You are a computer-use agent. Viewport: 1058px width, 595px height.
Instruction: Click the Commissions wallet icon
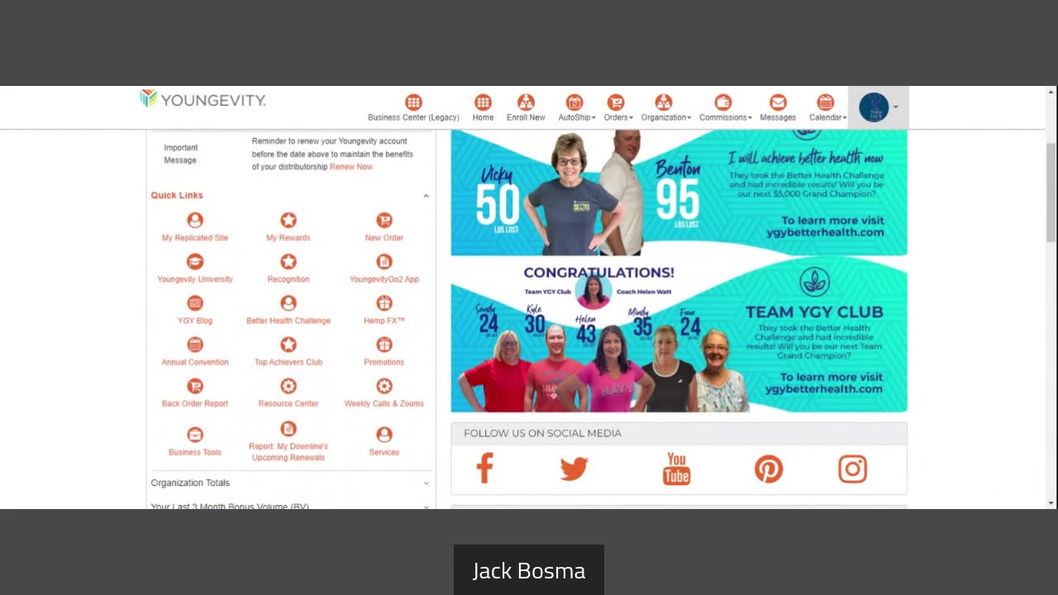(x=723, y=102)
